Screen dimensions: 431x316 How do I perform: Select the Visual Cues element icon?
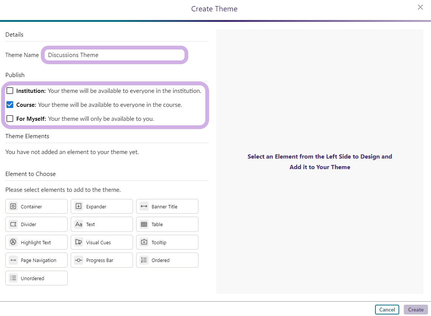click(x=79, y=242)
